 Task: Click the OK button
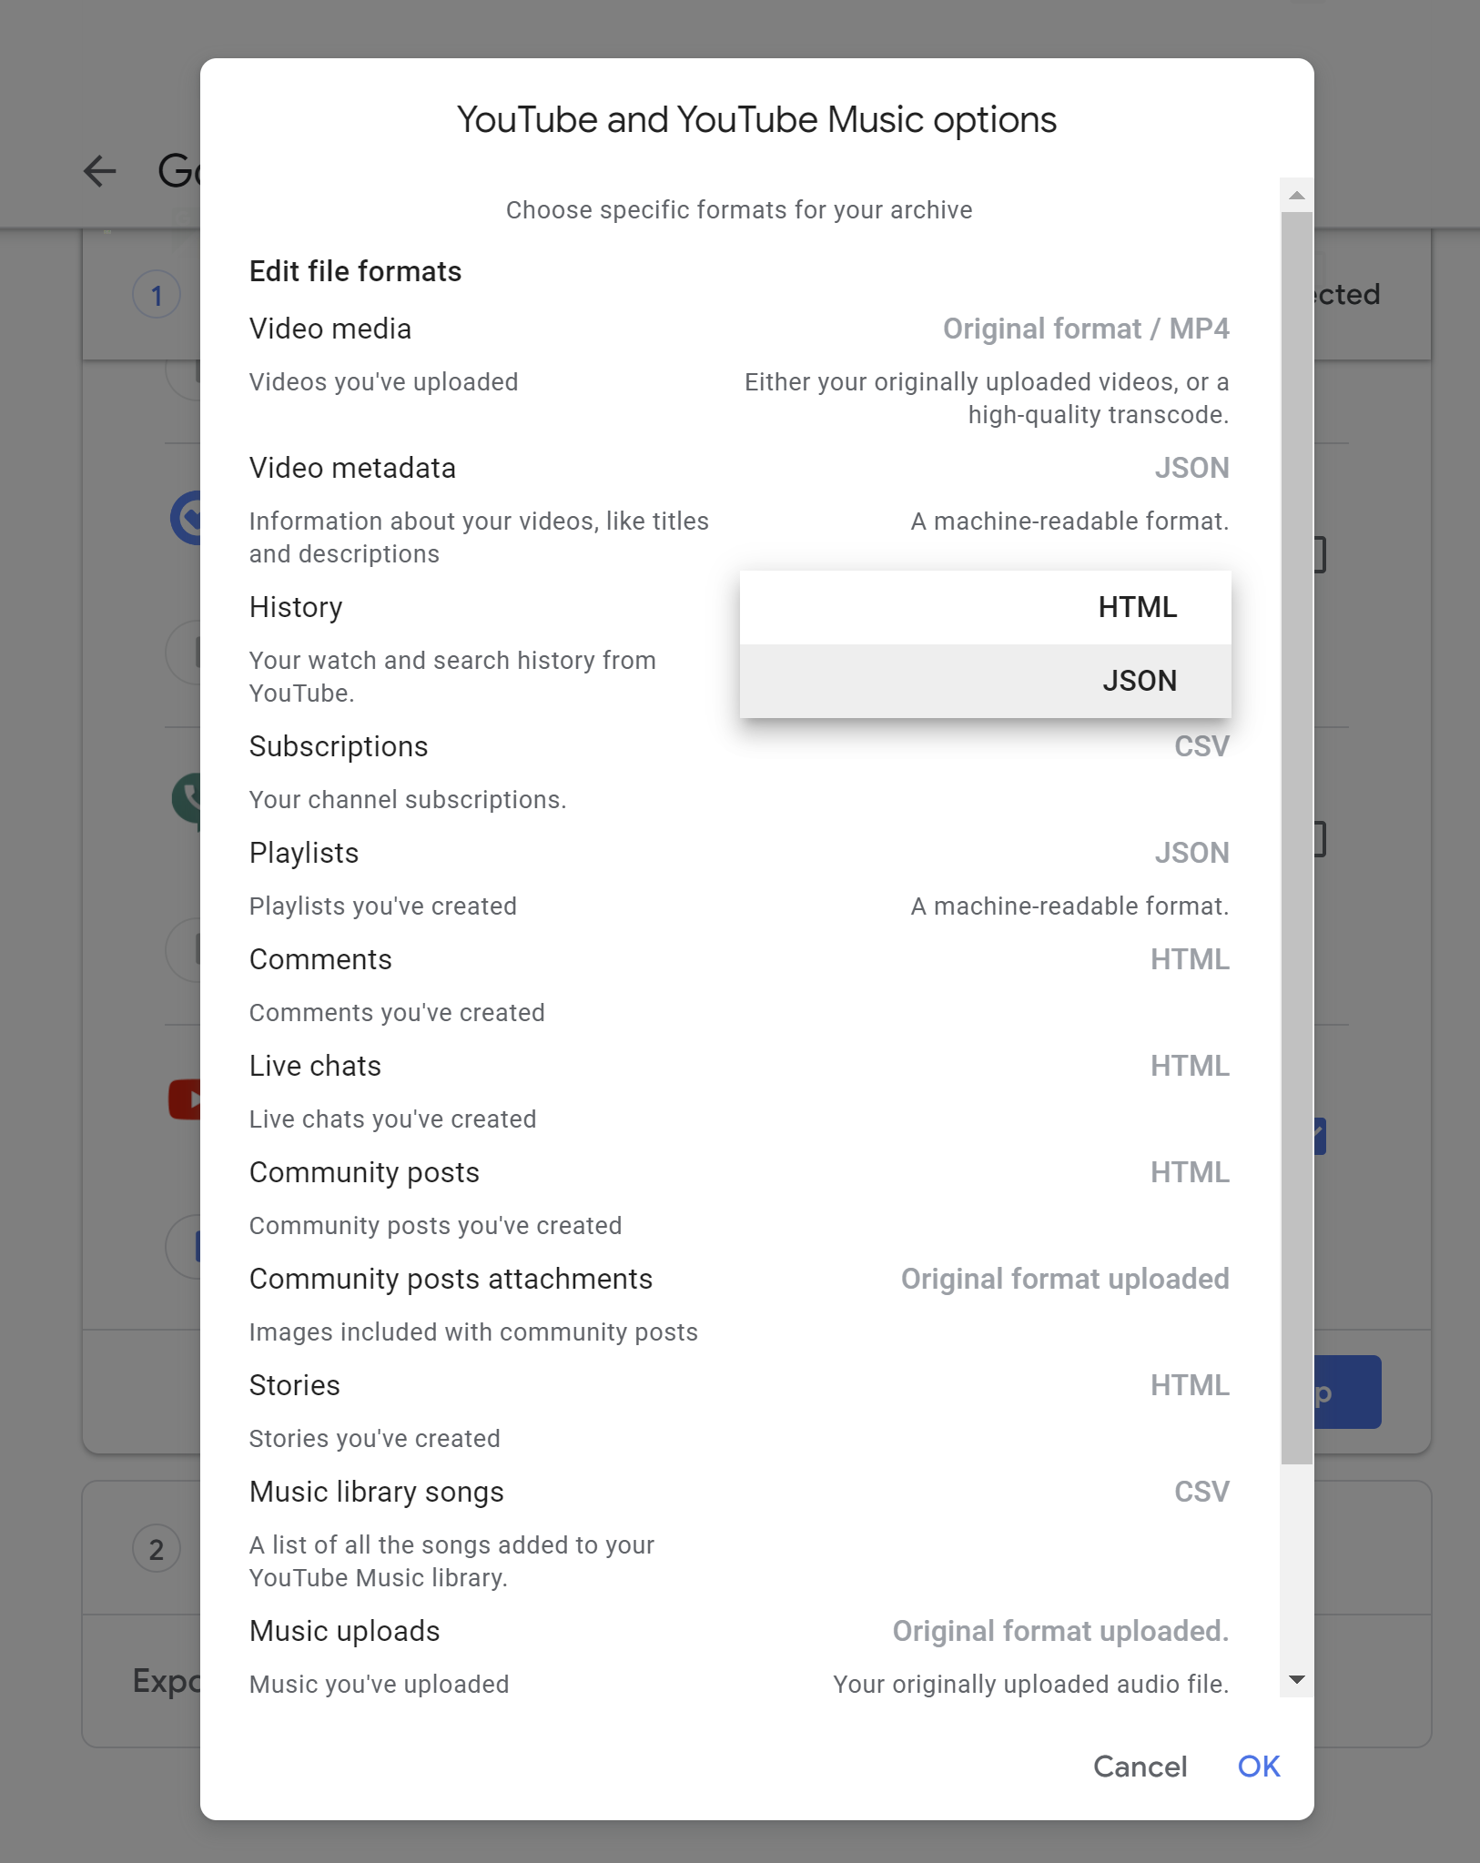click(x=1259, y=1767)
